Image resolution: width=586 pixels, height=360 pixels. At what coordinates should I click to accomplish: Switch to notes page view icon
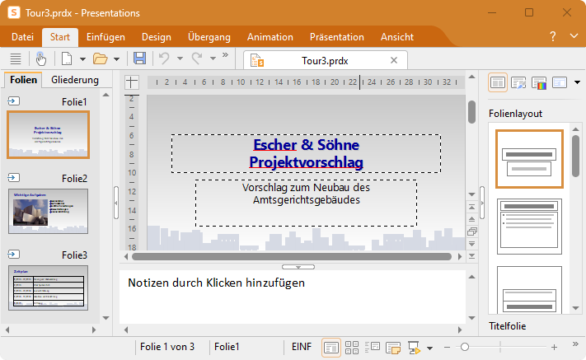[x=392, y=347]
